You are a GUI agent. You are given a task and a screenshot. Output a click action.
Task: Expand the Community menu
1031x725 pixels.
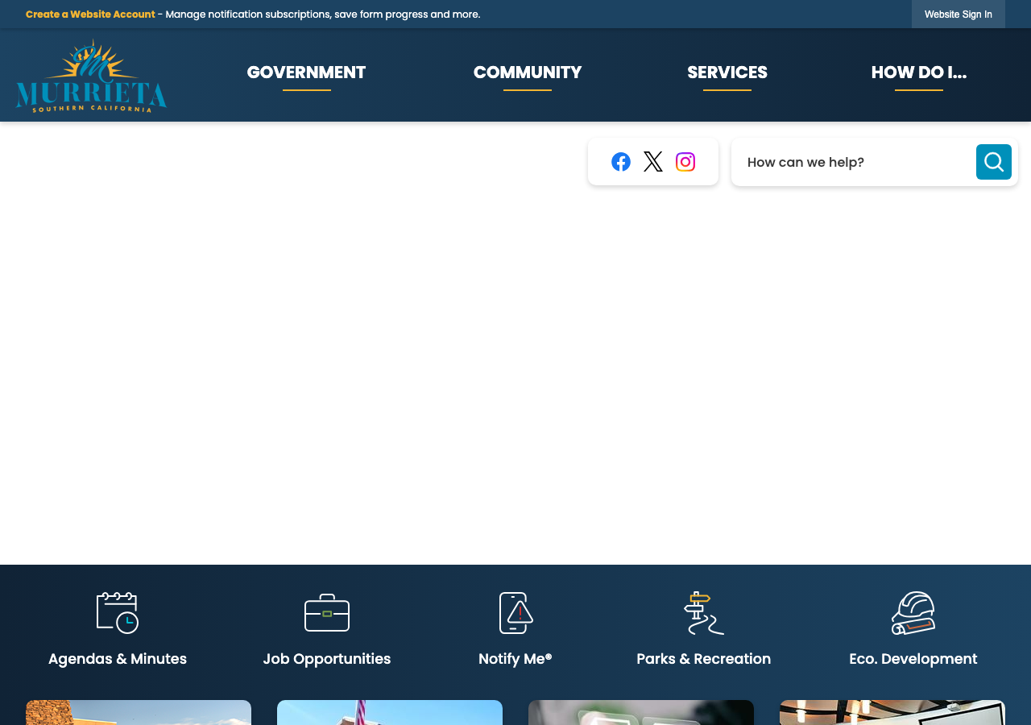coord(528,72)
